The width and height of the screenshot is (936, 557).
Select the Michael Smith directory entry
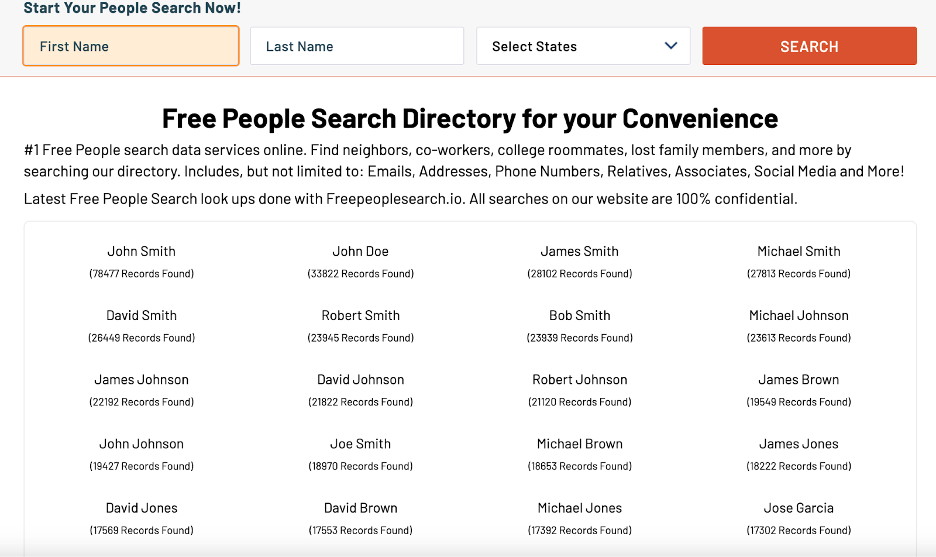point(799,252)
